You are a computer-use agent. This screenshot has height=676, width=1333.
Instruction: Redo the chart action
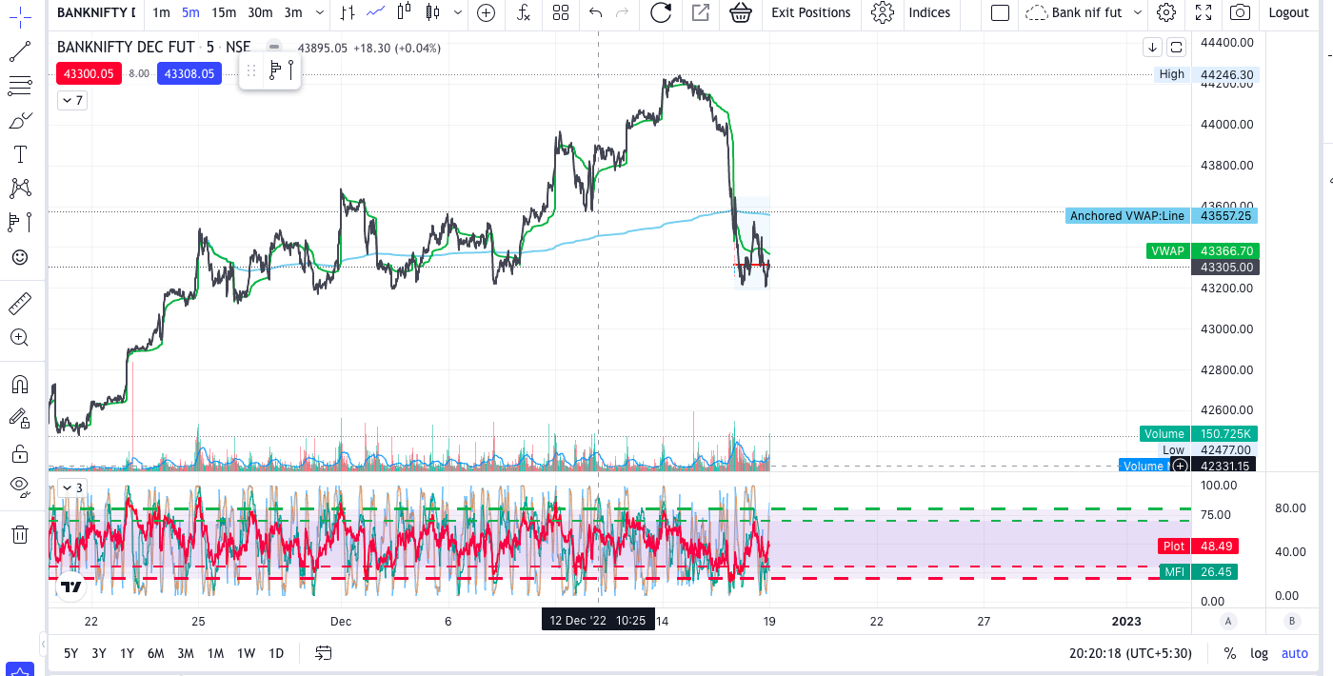pos(623,12)
